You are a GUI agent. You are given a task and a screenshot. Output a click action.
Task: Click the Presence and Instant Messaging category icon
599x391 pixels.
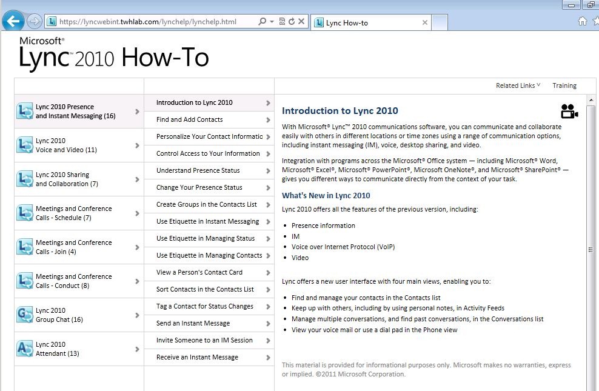(25, 111)
